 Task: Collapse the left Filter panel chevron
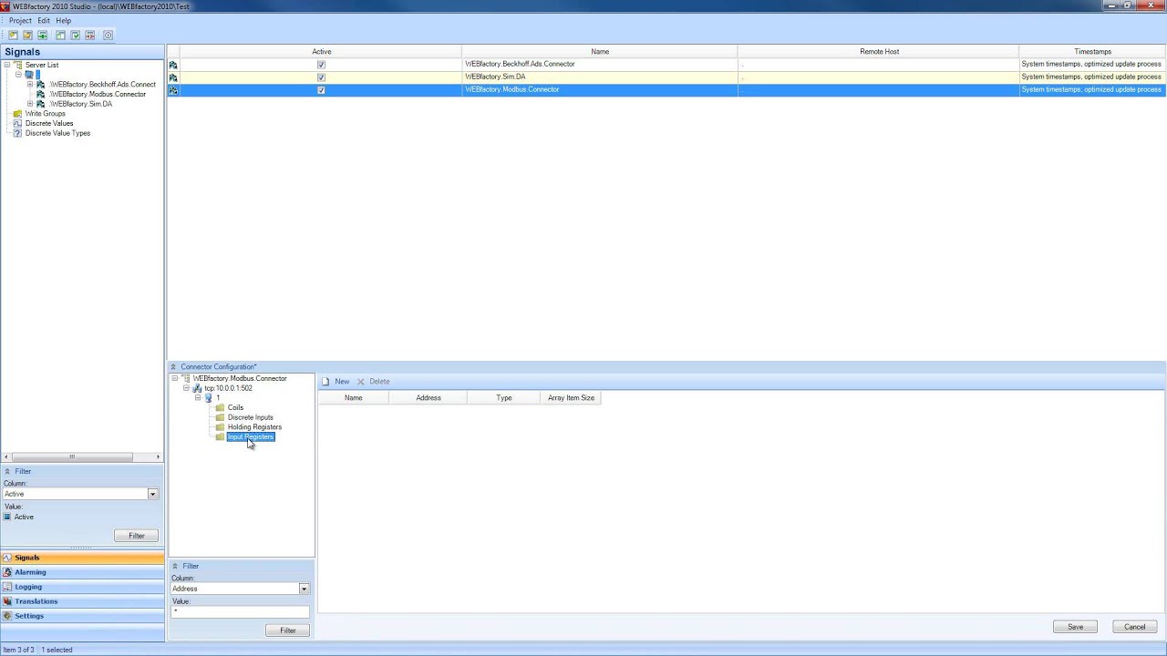pyautogui.click(x=7, y=472)
